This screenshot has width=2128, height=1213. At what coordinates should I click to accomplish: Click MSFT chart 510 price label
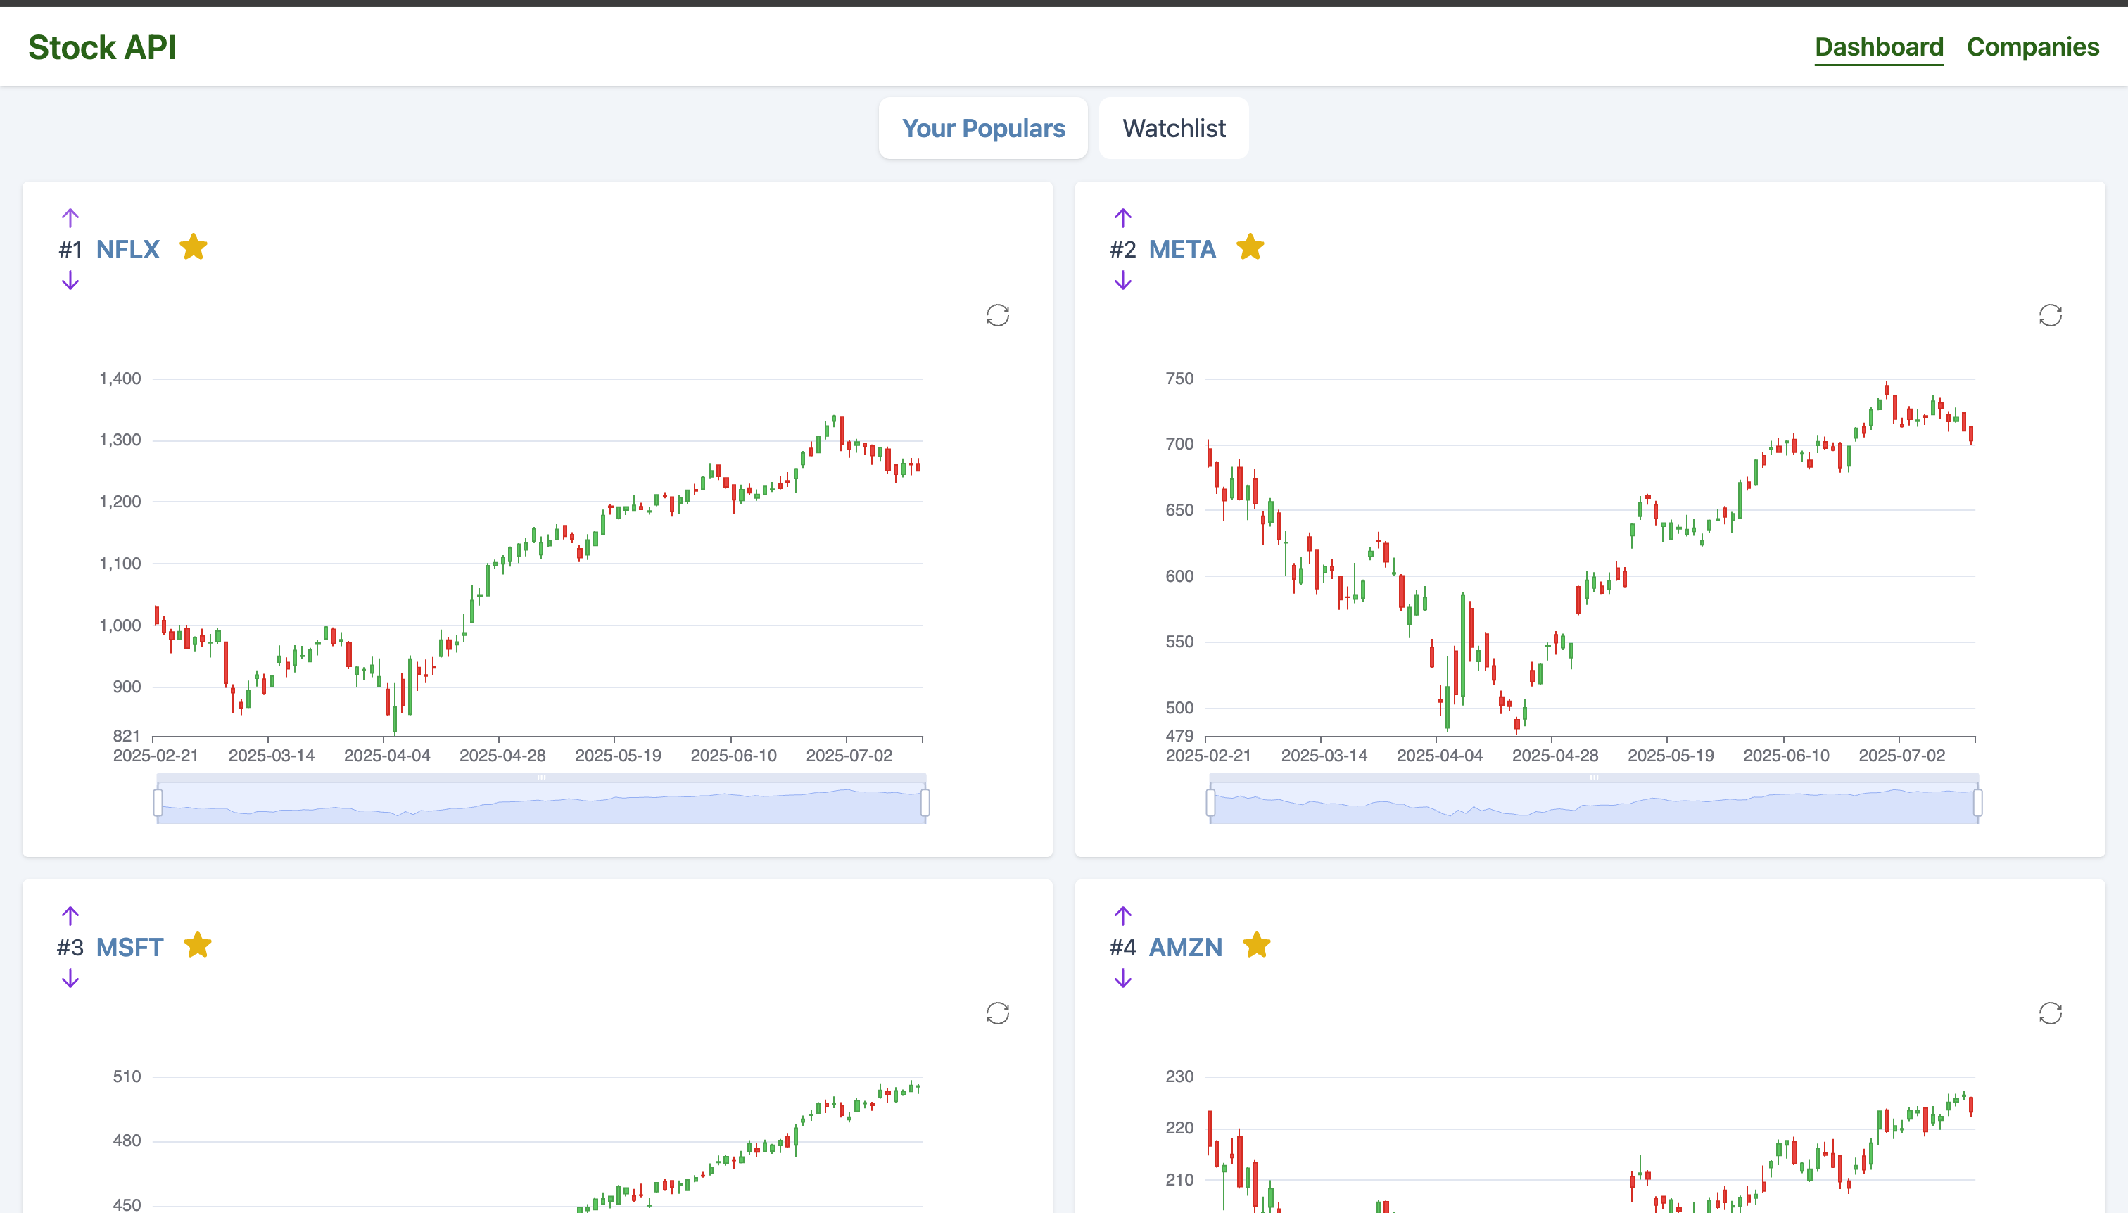pyautogui.click(x=127, y=1077)
